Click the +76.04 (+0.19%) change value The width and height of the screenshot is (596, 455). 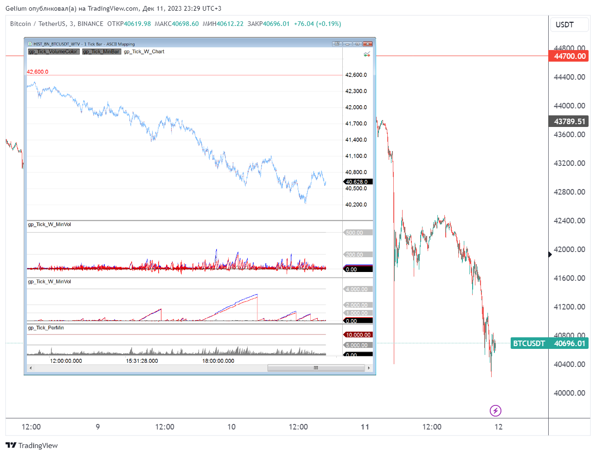317,24
